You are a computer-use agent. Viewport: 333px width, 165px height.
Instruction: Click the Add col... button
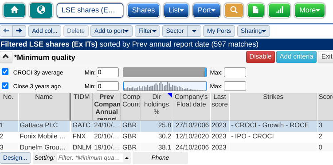coord(45,31)
